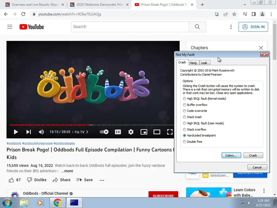Screen dimensions: 277x208
Task: Click the Dislike button
Action: [x=37, y=180]
